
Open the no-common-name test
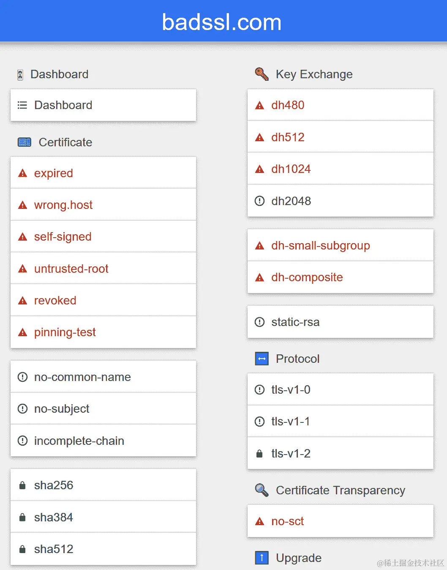[x=103, y=377]
